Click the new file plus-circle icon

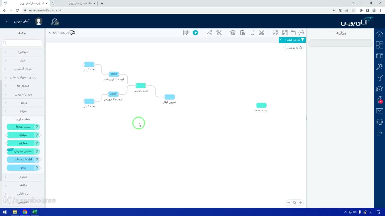point(301,33)
